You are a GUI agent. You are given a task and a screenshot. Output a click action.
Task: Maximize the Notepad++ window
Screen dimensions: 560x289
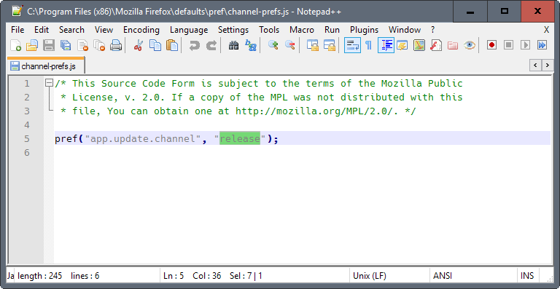click(505, 12)
